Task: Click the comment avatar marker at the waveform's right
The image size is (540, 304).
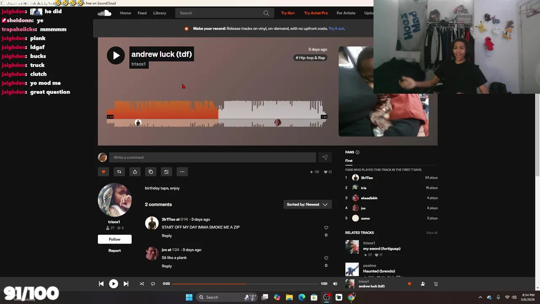Action: (x=278, y=122)
